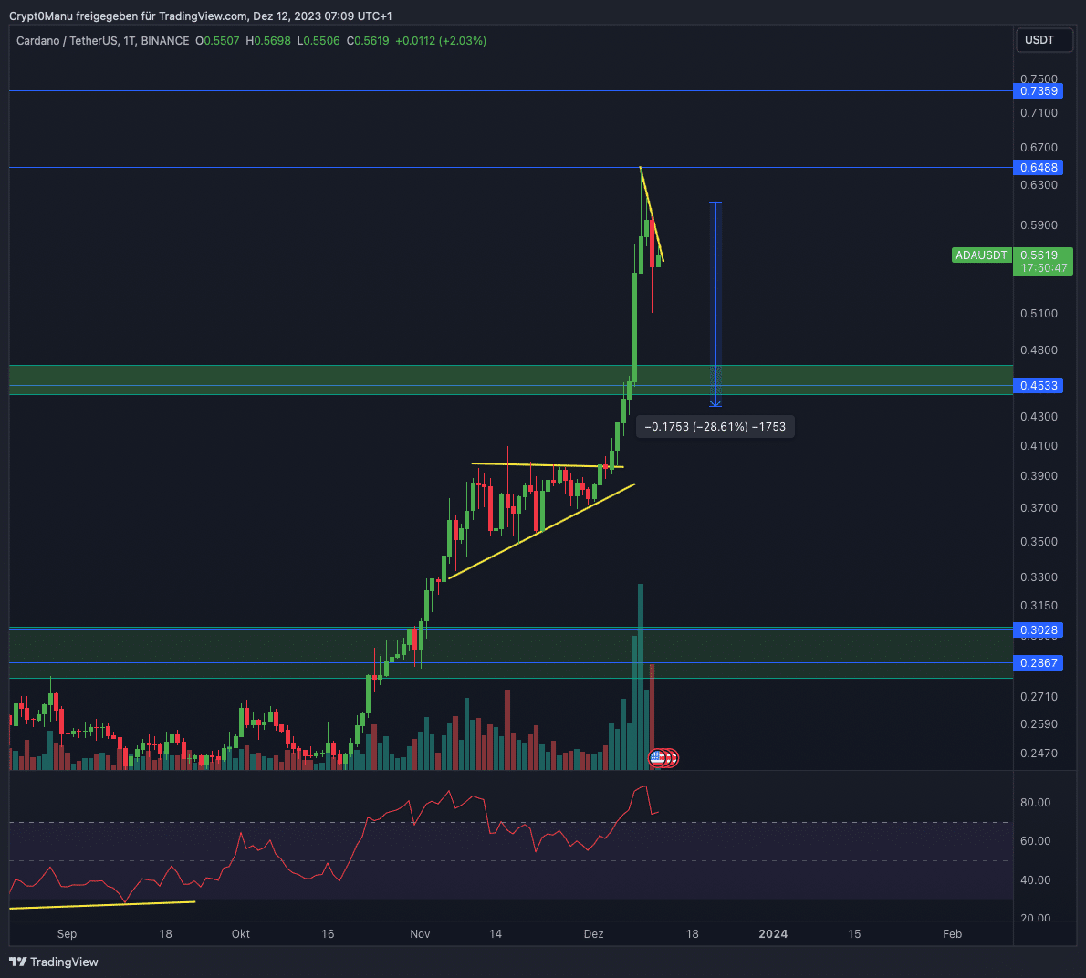Click the Nov label on time axis
The height and width of the screenshot is (978, 1086).
pos(420,933)
